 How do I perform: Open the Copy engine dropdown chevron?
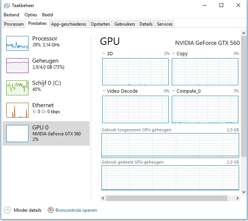click(173, 53)
